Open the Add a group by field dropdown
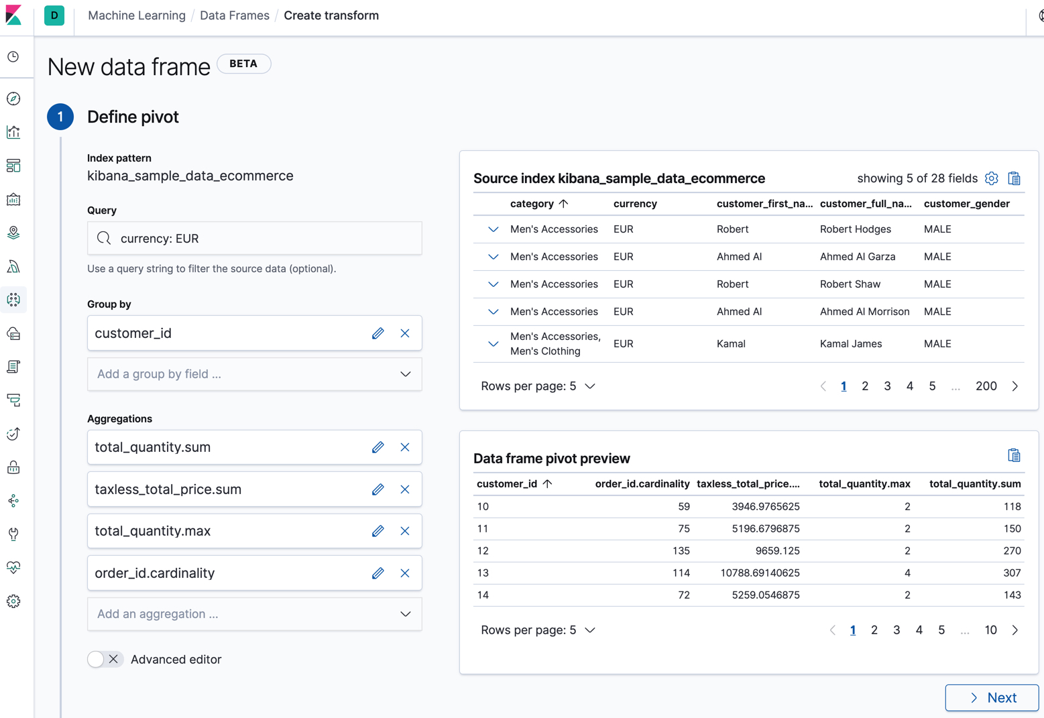 pos(254,373)
